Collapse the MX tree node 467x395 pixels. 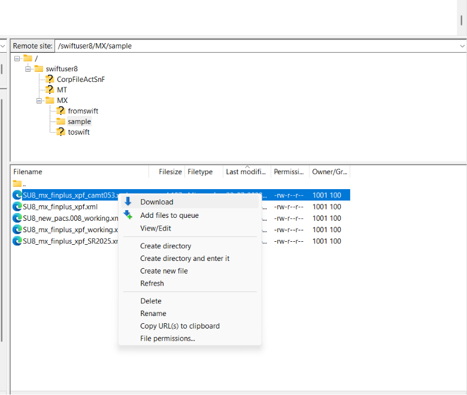point(39,101)
